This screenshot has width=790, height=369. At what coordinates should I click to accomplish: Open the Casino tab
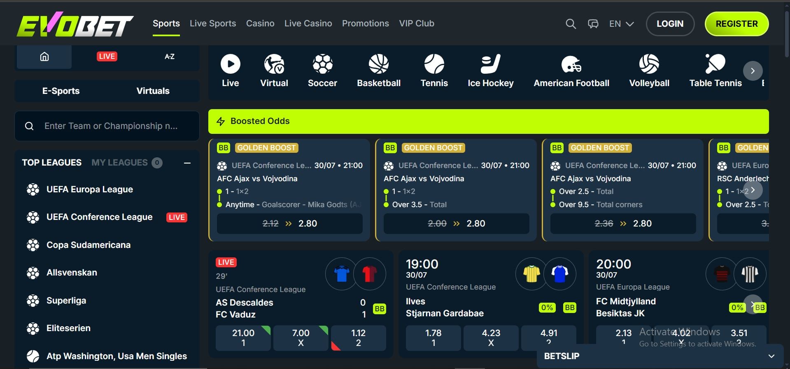click(x=260, y=23)
